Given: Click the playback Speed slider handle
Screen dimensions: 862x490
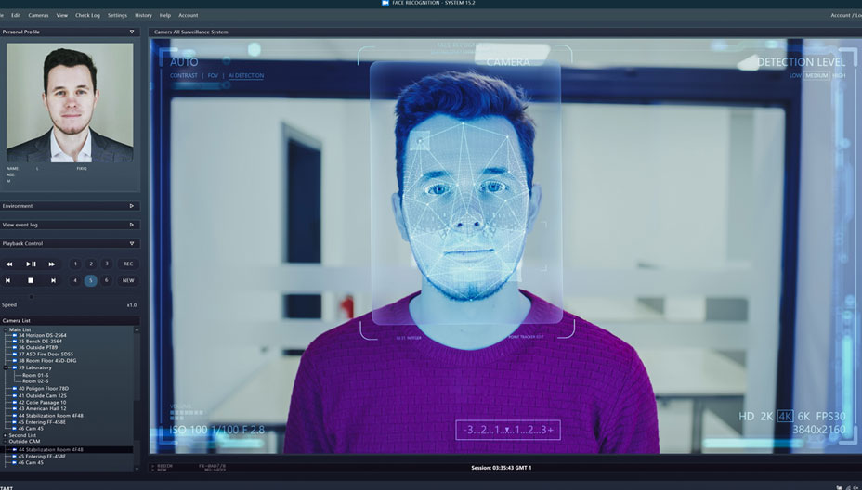Looking at the screenshot, I should pyautogui.click(x=31, y=297).
